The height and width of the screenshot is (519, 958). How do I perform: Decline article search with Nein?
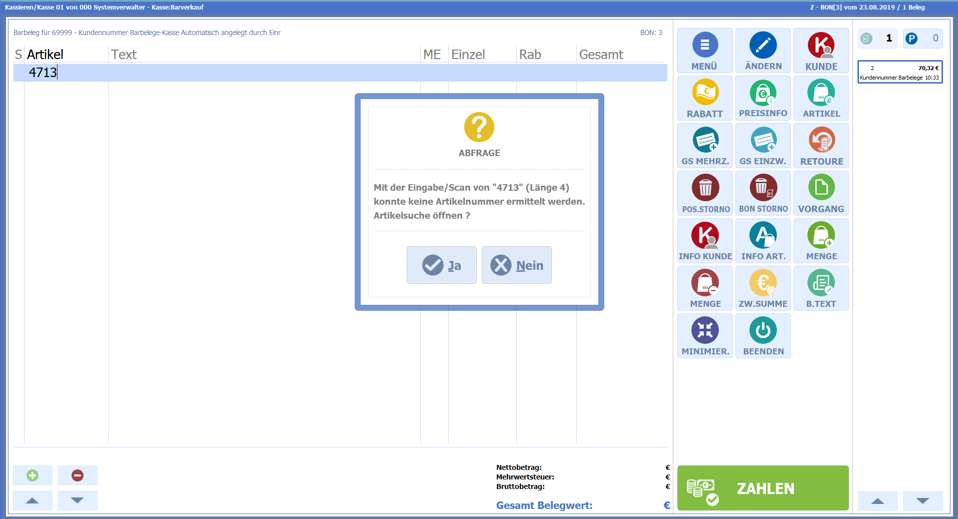coord(516,265)
